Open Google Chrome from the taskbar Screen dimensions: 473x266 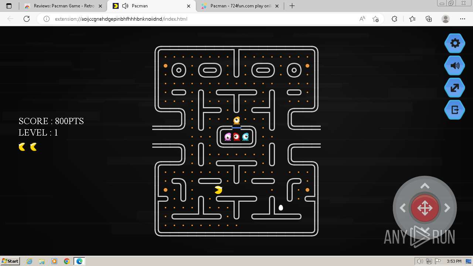[67, 261]
